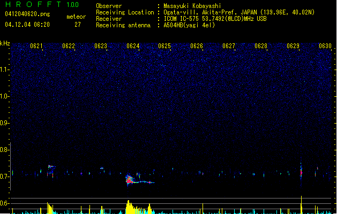Click the 1.0 kHz axis label
The height and width of the screenshot is (214, 337).
point(4,96)
